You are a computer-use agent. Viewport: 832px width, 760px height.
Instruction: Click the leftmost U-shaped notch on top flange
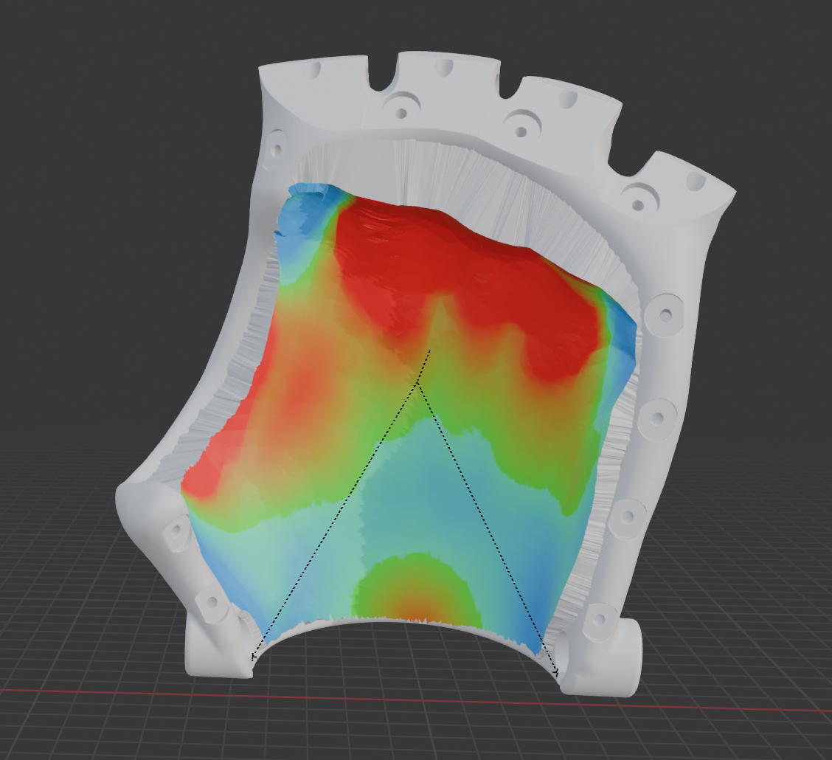pyautogui.click(x=380, y=83)
